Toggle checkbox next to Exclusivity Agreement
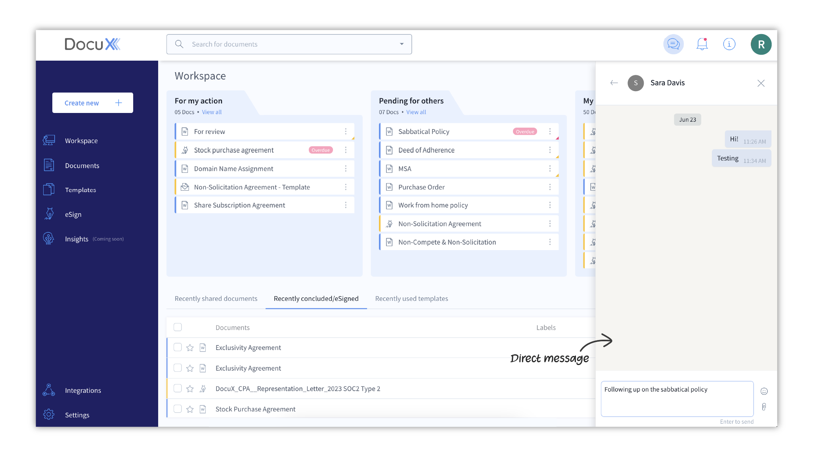Viewport: 813px width, 457px height. pos(177,347)
